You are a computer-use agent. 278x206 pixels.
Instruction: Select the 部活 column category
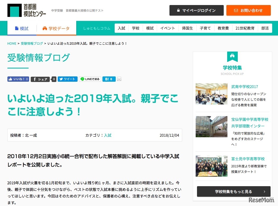coord(265,28)
